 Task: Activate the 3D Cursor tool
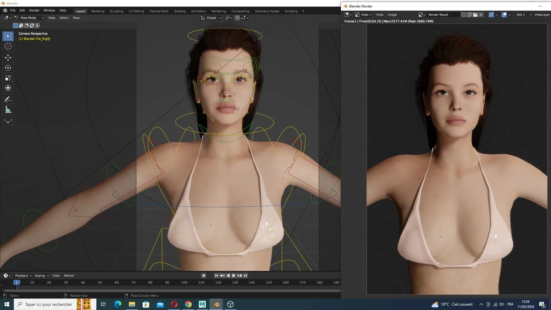pos(8,46)
